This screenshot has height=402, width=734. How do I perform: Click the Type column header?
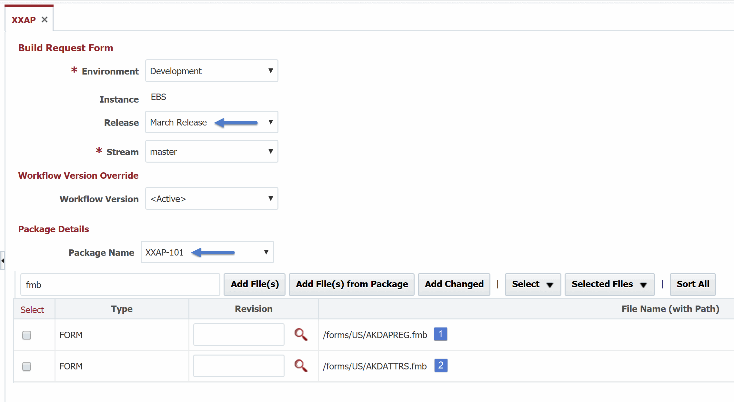(x=122, y=309)
